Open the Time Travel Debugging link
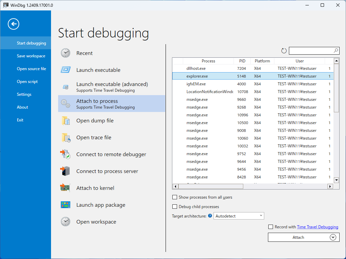Screen dimensions: 346x259 pos(318,227)
